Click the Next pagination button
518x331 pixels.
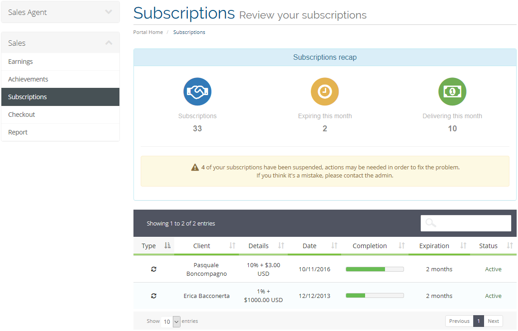pyautogui.click(x=493, y=321)
